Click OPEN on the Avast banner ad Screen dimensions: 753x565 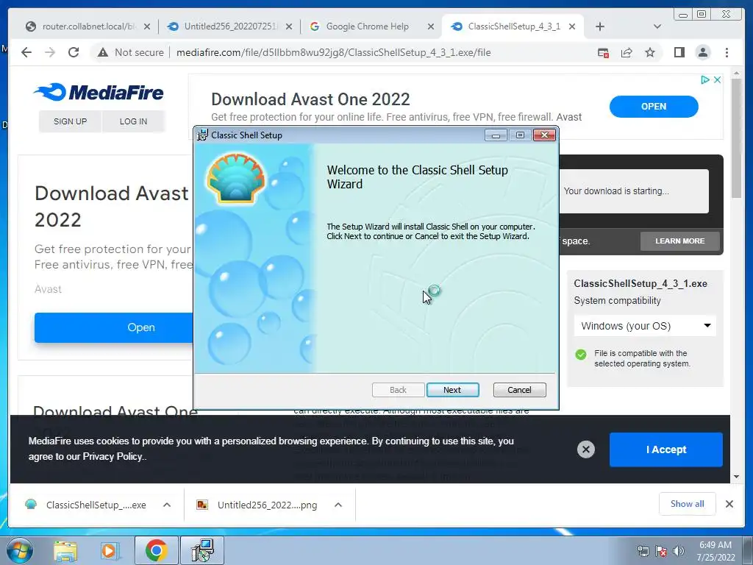tap(654, 106)
